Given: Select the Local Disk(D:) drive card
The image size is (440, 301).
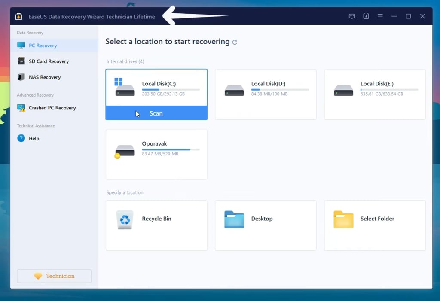Looking at the screenshot, I should point(266,94).
